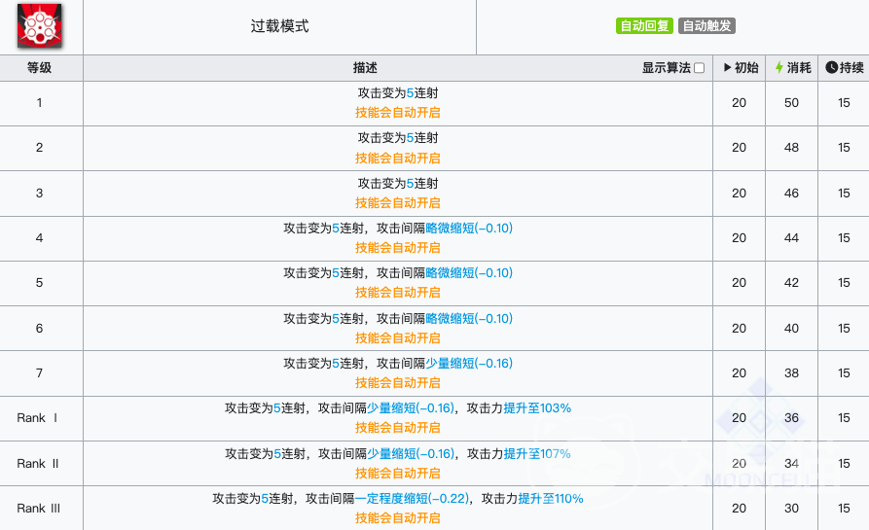The image size is (869, 530).
Task: Select the Rank III level cell
Action: click(x=39, y=508)
